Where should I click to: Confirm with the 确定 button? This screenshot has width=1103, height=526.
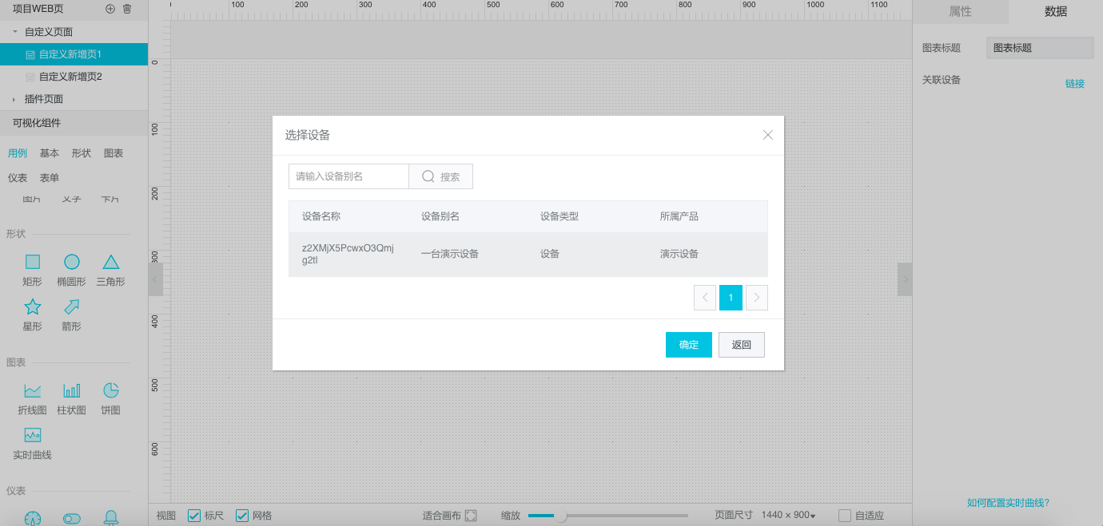[689, 345]
